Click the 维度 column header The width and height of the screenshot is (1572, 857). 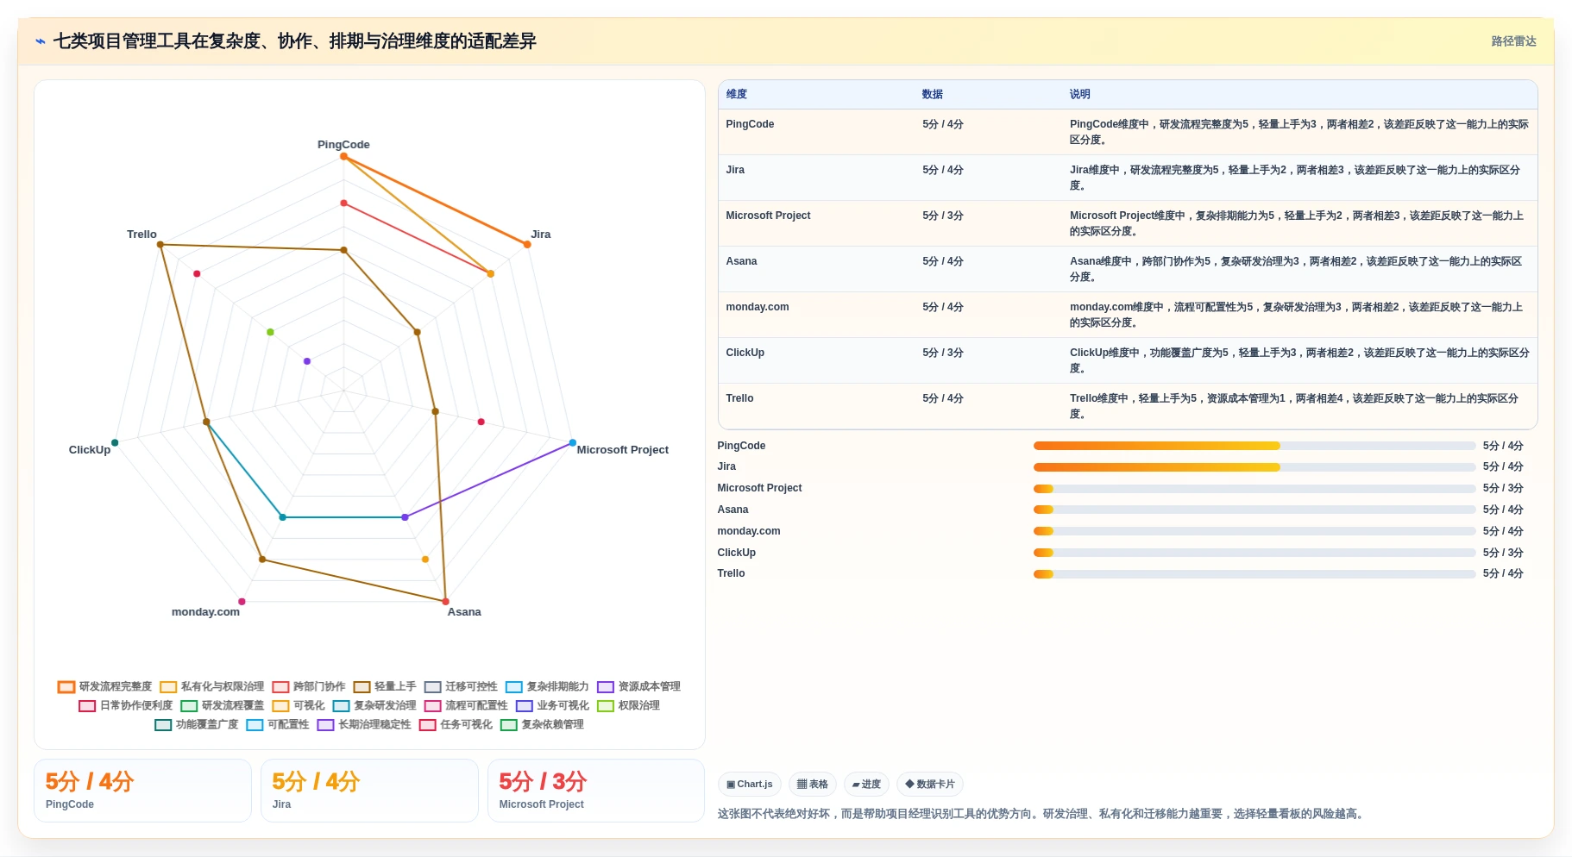736,95
